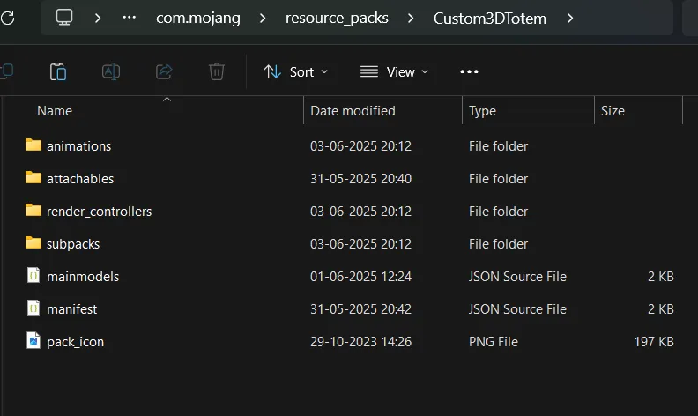Sort by the Name column header

[55, 111]
